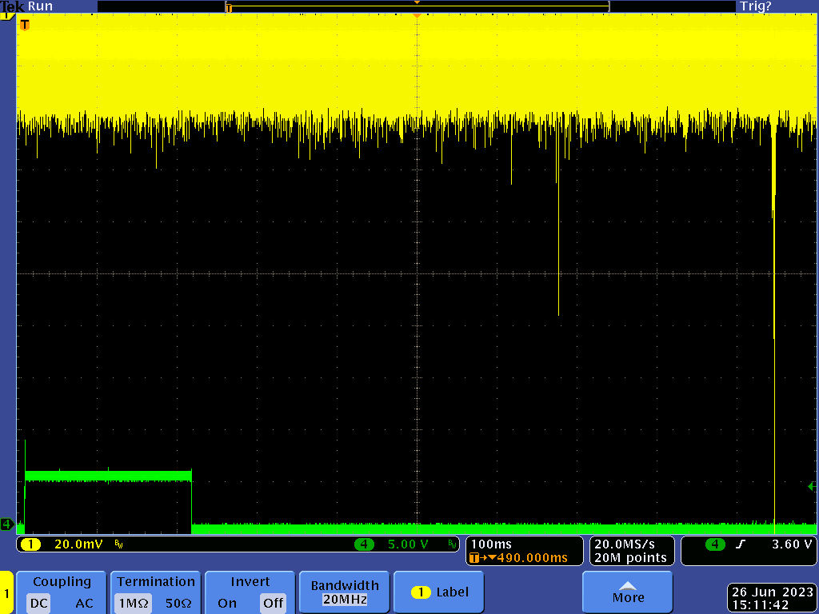Viewport: 819px width, 614px height.
Task: Click the Trig? status indicator
Action: click(755, 6)
